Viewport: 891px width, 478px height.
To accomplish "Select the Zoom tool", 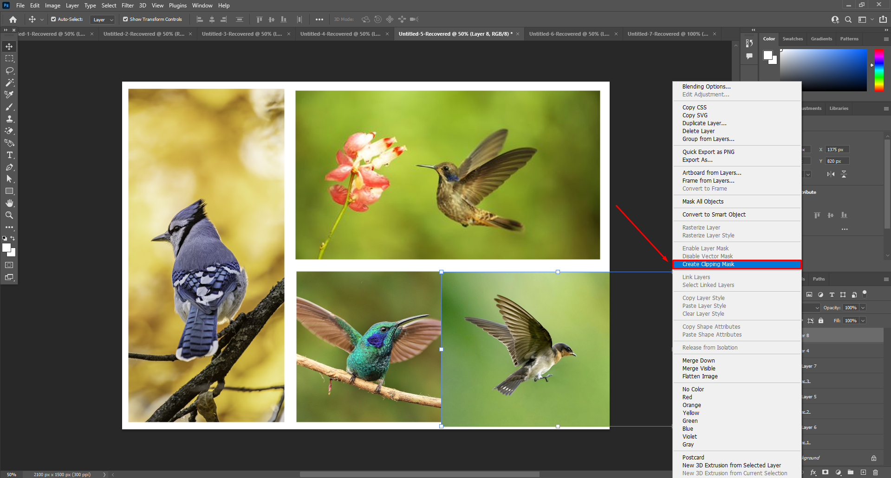I will click(9, 215).
